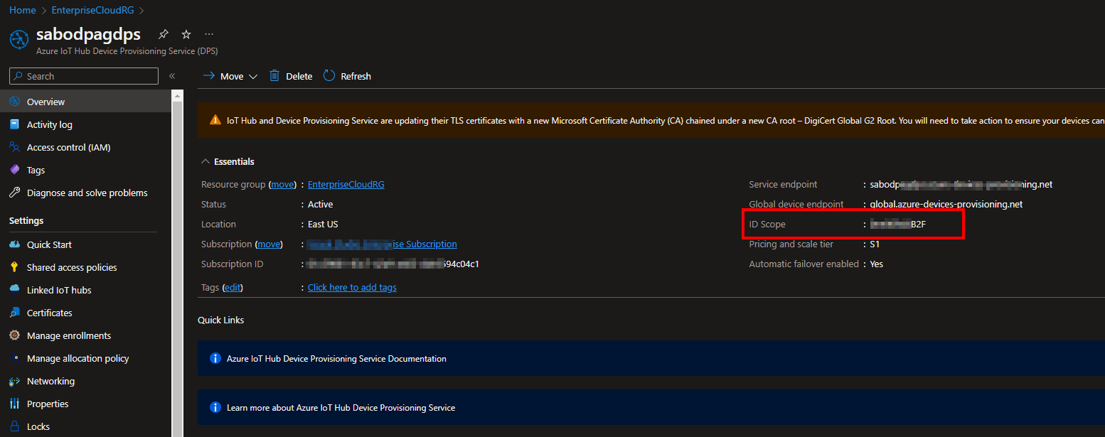Open the Subscription name link

(x=382, y=244)
